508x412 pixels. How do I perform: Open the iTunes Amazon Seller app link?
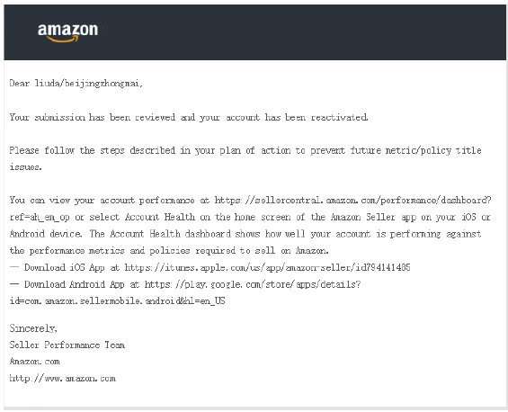[x=268, y=267]
